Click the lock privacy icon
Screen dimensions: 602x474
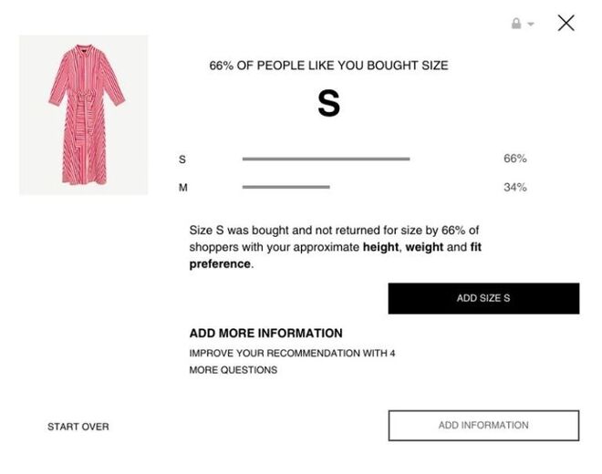point(516,24)
